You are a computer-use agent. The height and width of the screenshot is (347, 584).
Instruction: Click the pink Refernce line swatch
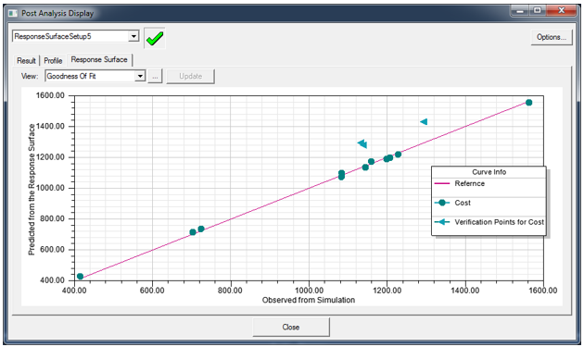point(442,183)
